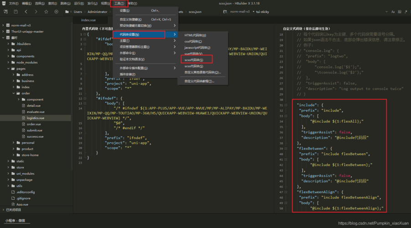Select 验证本文档语法(V) menu entry
Screen dimensions: 411x228
pos(146,59)
